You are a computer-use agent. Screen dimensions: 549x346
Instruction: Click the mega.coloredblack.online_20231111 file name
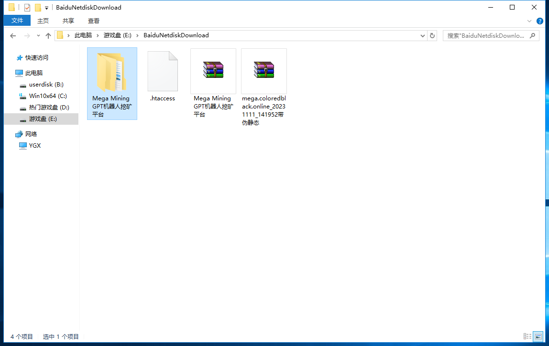264,110
